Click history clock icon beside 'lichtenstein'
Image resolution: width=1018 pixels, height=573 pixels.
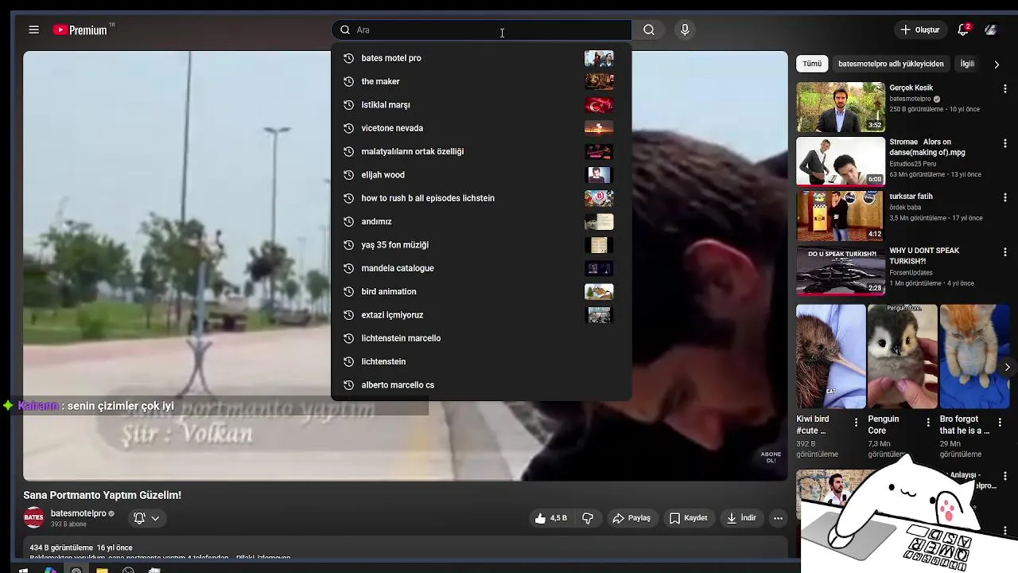348,361
